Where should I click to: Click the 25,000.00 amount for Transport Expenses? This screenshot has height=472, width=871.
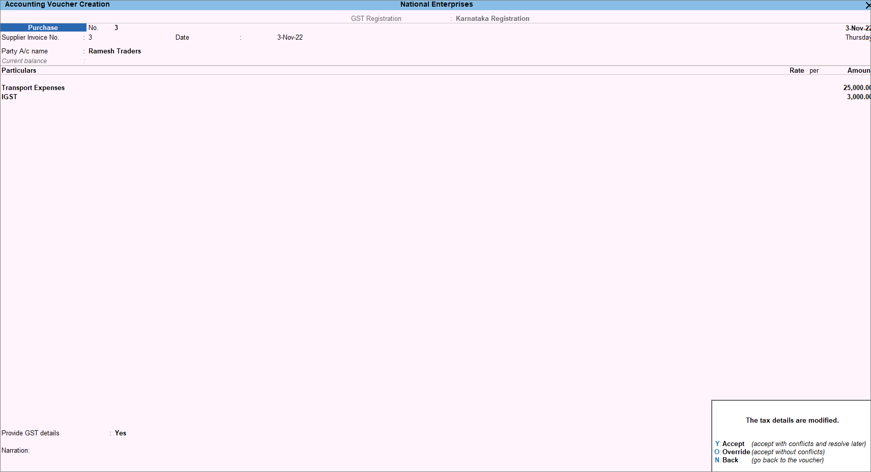tap(857, 87)
